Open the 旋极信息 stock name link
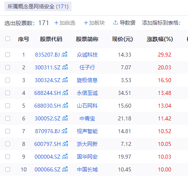The image size is (188, 177). pos(87,80)
